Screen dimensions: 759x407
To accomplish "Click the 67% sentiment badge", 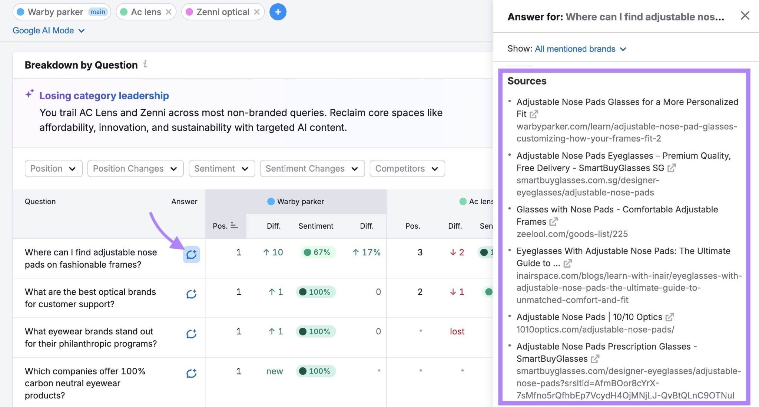I will (318, 252).
